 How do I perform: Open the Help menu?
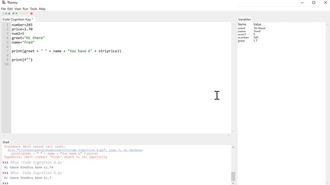tap(42, 9)
